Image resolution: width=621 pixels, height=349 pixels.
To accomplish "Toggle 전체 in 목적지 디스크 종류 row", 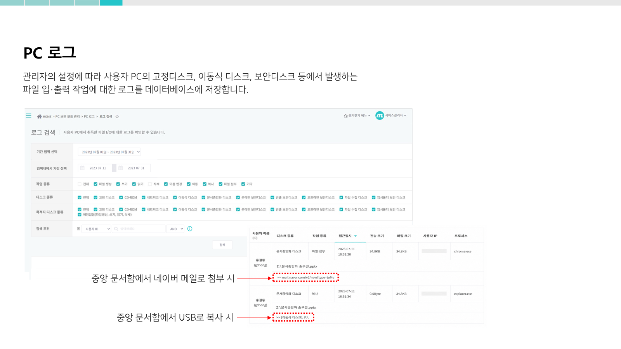I will coord(80,209).
